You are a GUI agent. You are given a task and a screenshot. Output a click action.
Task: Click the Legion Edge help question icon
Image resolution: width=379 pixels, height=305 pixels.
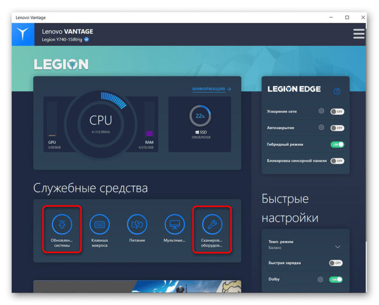[x=337, y=91]
